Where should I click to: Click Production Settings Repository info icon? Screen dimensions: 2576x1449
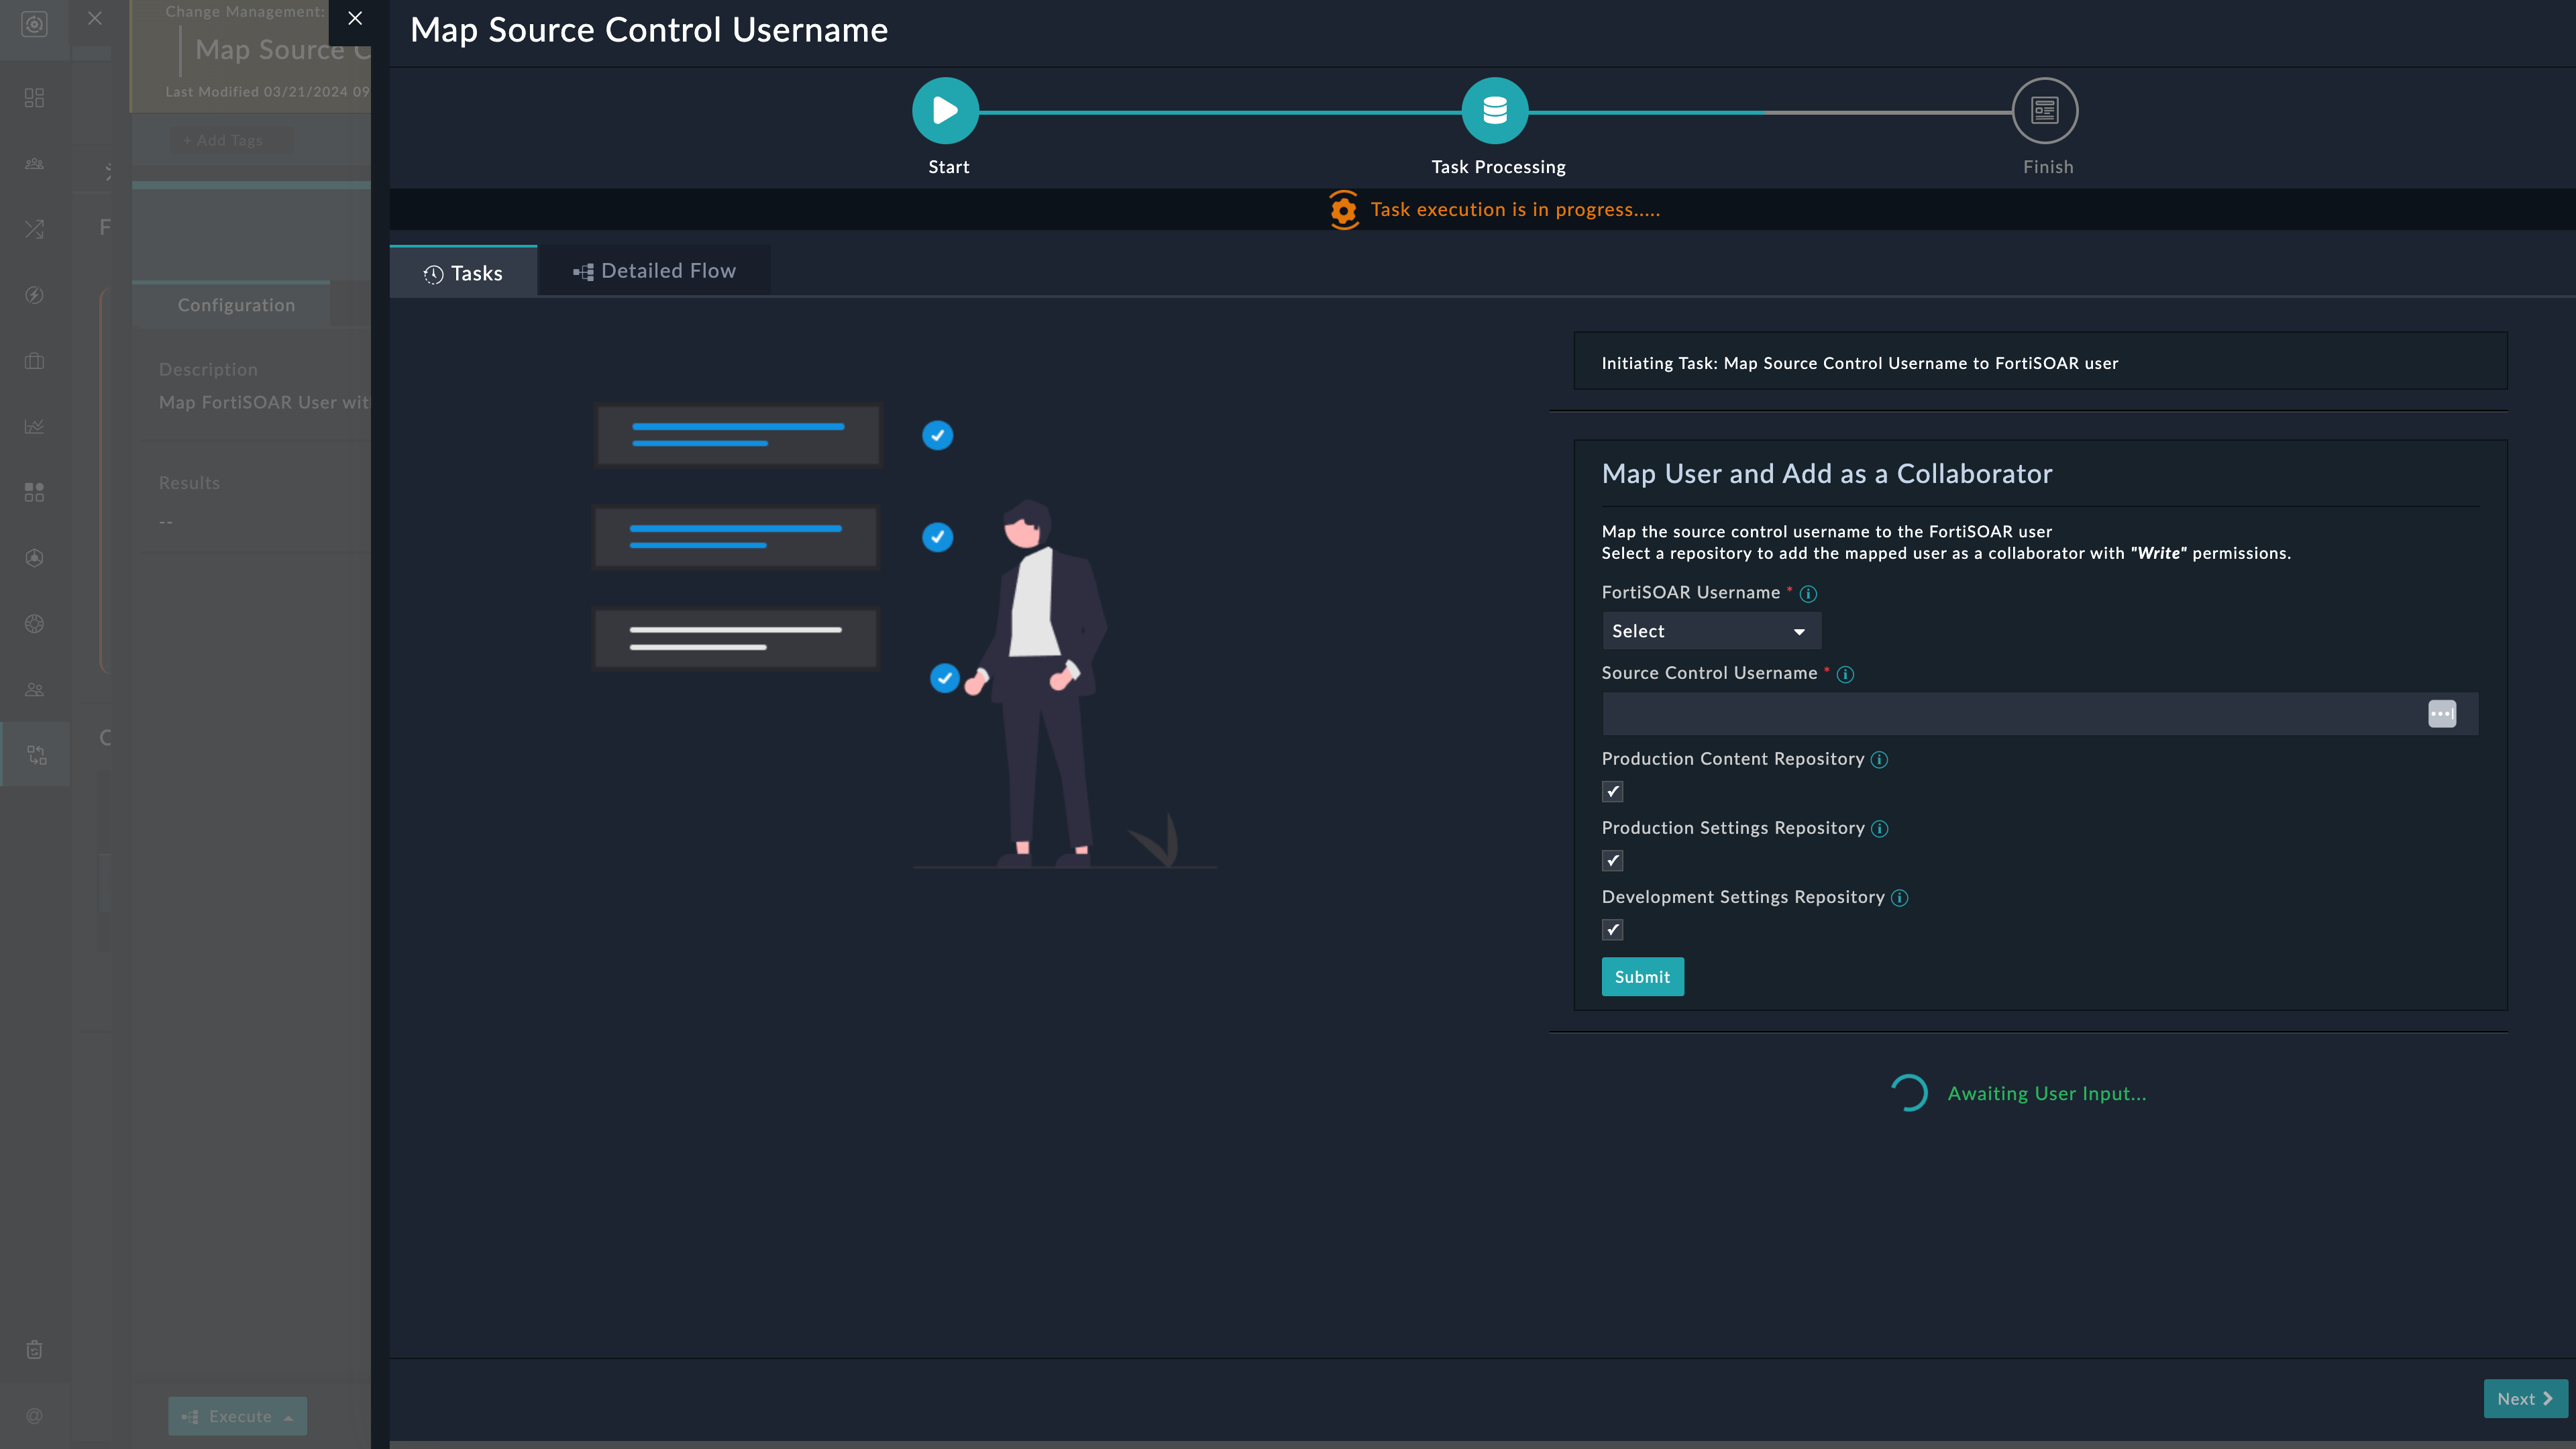pyautogui.click(x=1879, y=829)
